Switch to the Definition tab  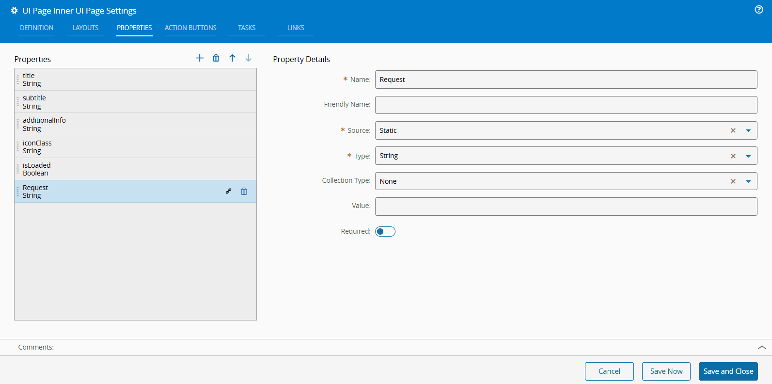tap(37, 28)
